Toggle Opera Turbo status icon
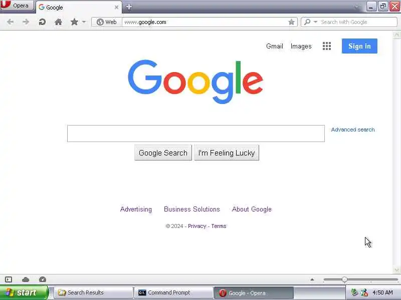Image resolution: width=401 pixels, height=300 pixels. (x=43, y=279)
